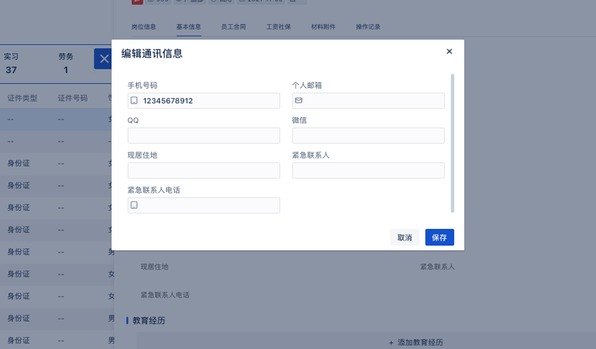Image resolution: width=596 pixels, height=349 pixels.
Task: Focus the 紧急联系人电话 input field
Action: click(x=204, y=205)
